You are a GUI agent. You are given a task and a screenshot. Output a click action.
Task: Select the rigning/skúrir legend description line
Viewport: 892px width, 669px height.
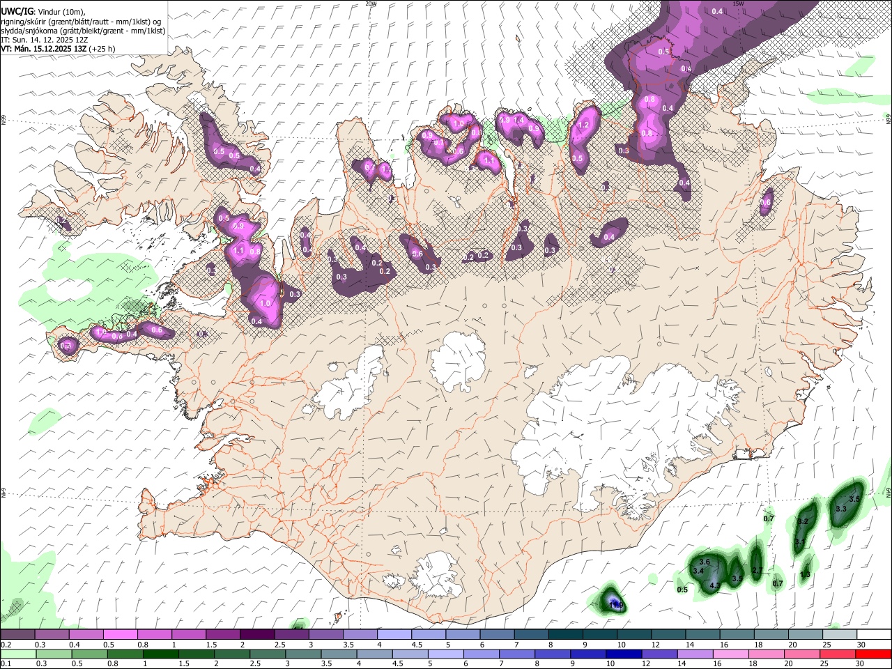click(82, 22)
